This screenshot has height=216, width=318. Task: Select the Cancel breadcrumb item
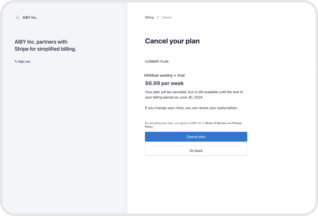pos(167,17)
